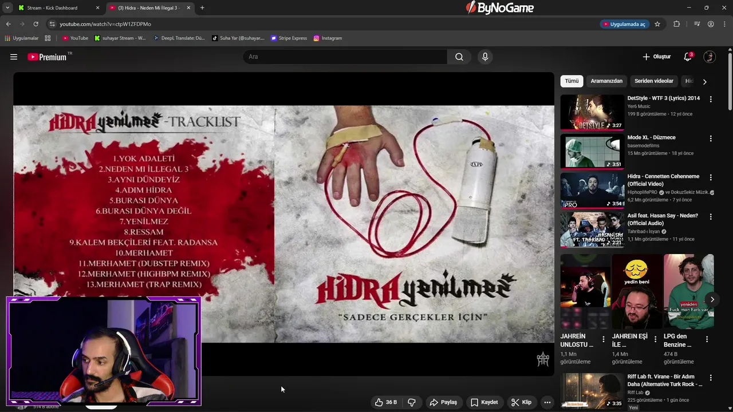Open options for JAHREİN UNLOSTU short
The width and height of the screenshot is (733, 412).
[x=603, y=339]
